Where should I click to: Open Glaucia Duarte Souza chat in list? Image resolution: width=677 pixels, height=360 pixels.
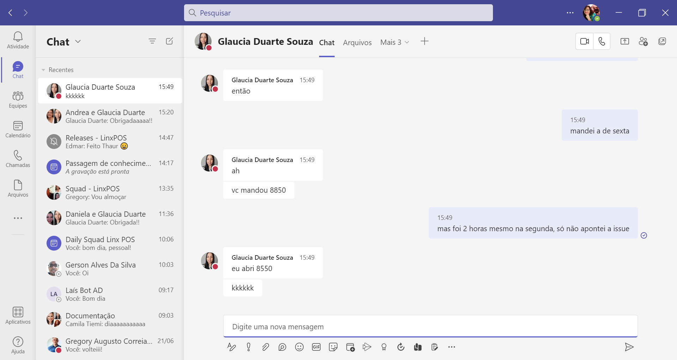coord(110,91)
